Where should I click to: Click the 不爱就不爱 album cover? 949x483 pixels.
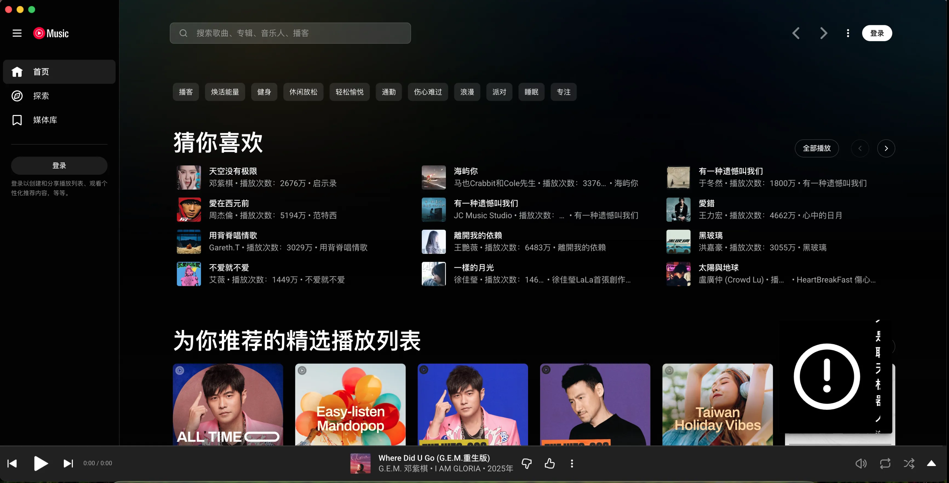[x=189, y=274]
